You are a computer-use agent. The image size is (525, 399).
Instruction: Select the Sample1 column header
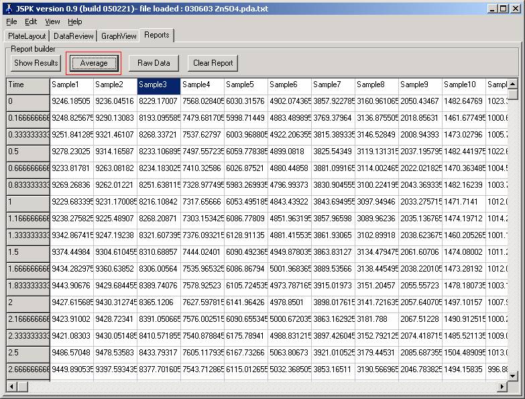72,87
